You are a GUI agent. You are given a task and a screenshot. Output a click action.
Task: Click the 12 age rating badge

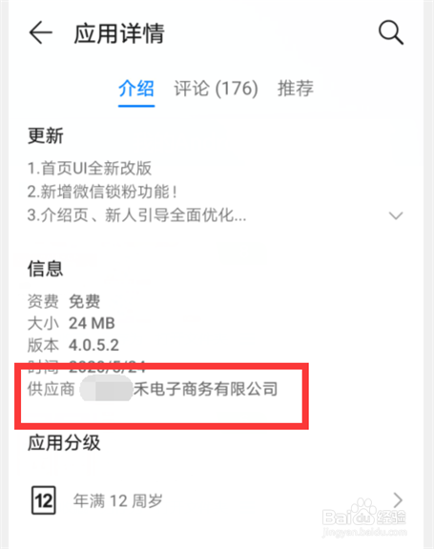pyautogui.click(x=44, y=500)
